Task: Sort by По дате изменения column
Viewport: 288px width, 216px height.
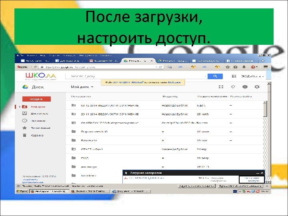Action: tap(213, 96)
